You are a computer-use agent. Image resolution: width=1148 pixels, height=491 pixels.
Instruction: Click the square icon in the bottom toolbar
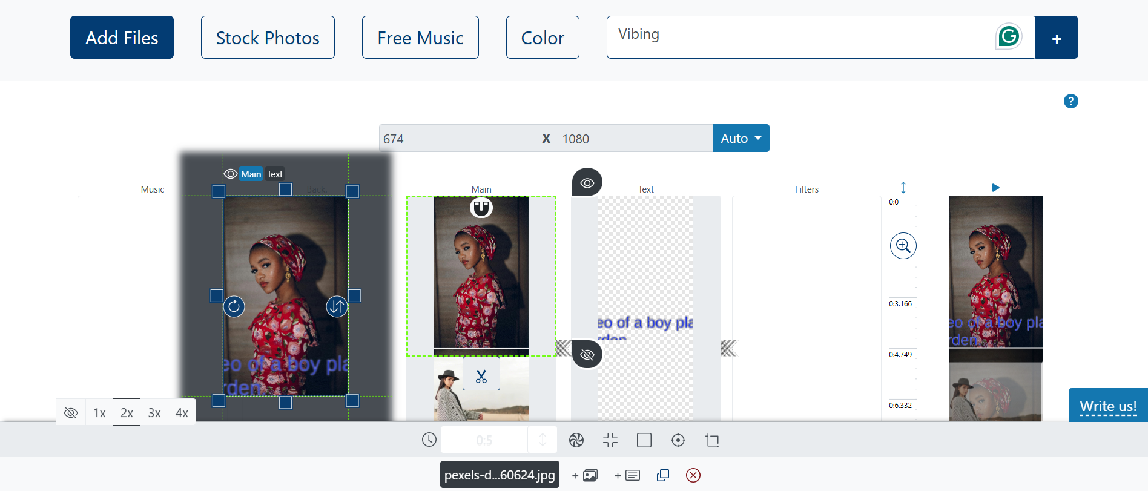[644, 440]
